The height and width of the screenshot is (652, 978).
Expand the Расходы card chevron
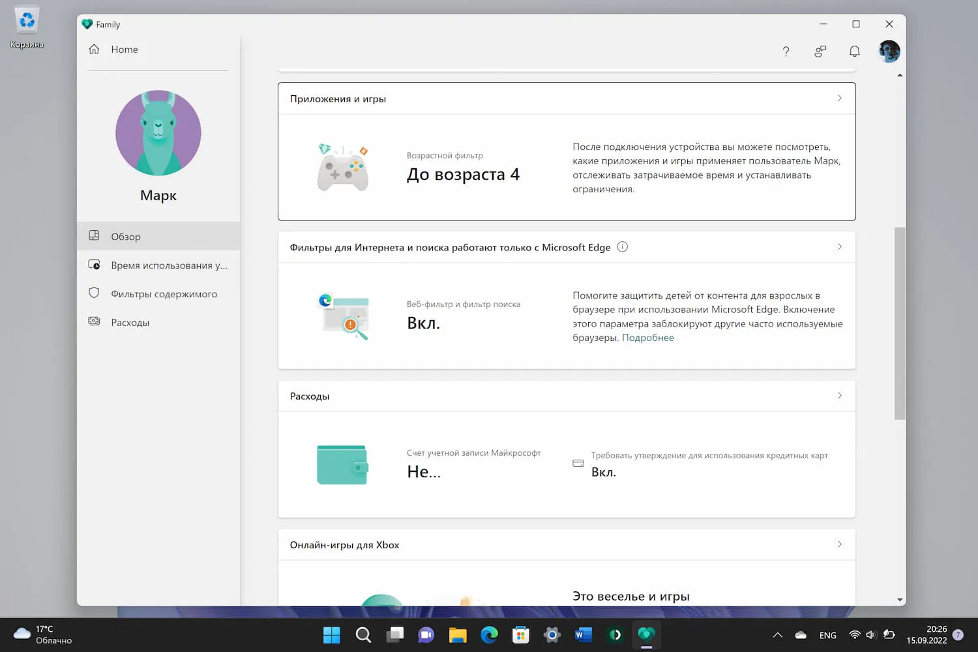click(x=839, y=396)
